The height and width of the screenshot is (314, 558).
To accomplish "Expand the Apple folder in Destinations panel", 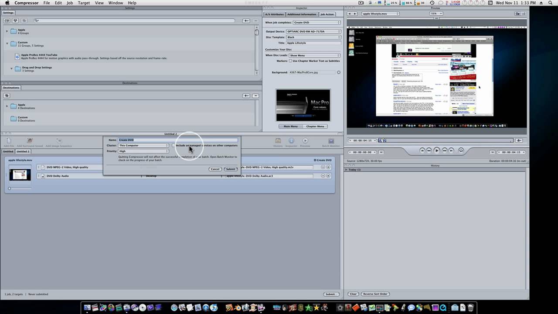I will pos(7,106).
